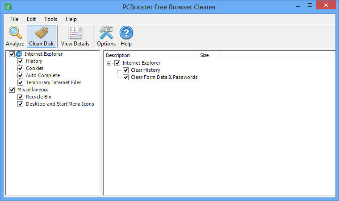339x201 pixels.
Task: Select the Cookies label in left tree
Action: (x=34, y=68)
